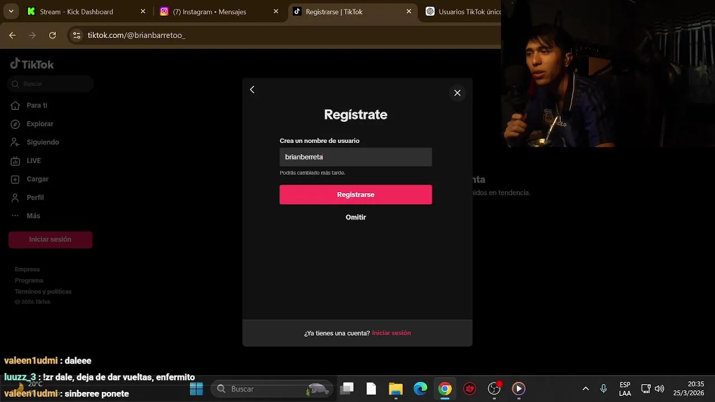Click the pink Registrarse button

[x=356, y=194]
